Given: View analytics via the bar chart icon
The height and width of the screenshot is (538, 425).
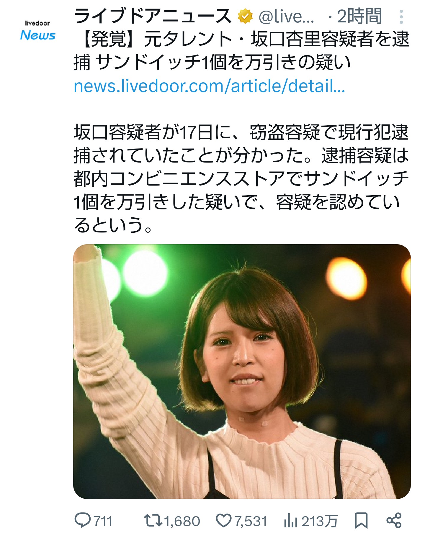Looking at the screenshot, I should point(290,521).
